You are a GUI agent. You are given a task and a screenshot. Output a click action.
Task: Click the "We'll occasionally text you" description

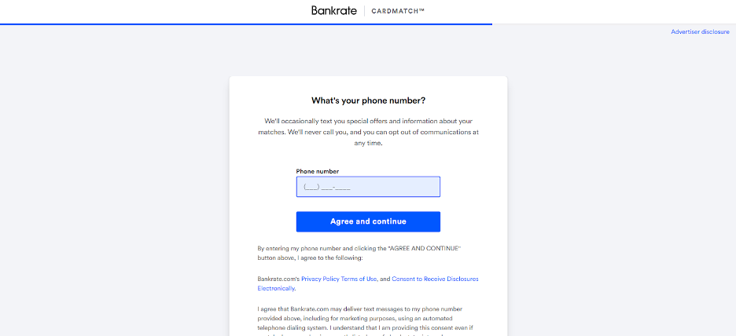[368, 132]
